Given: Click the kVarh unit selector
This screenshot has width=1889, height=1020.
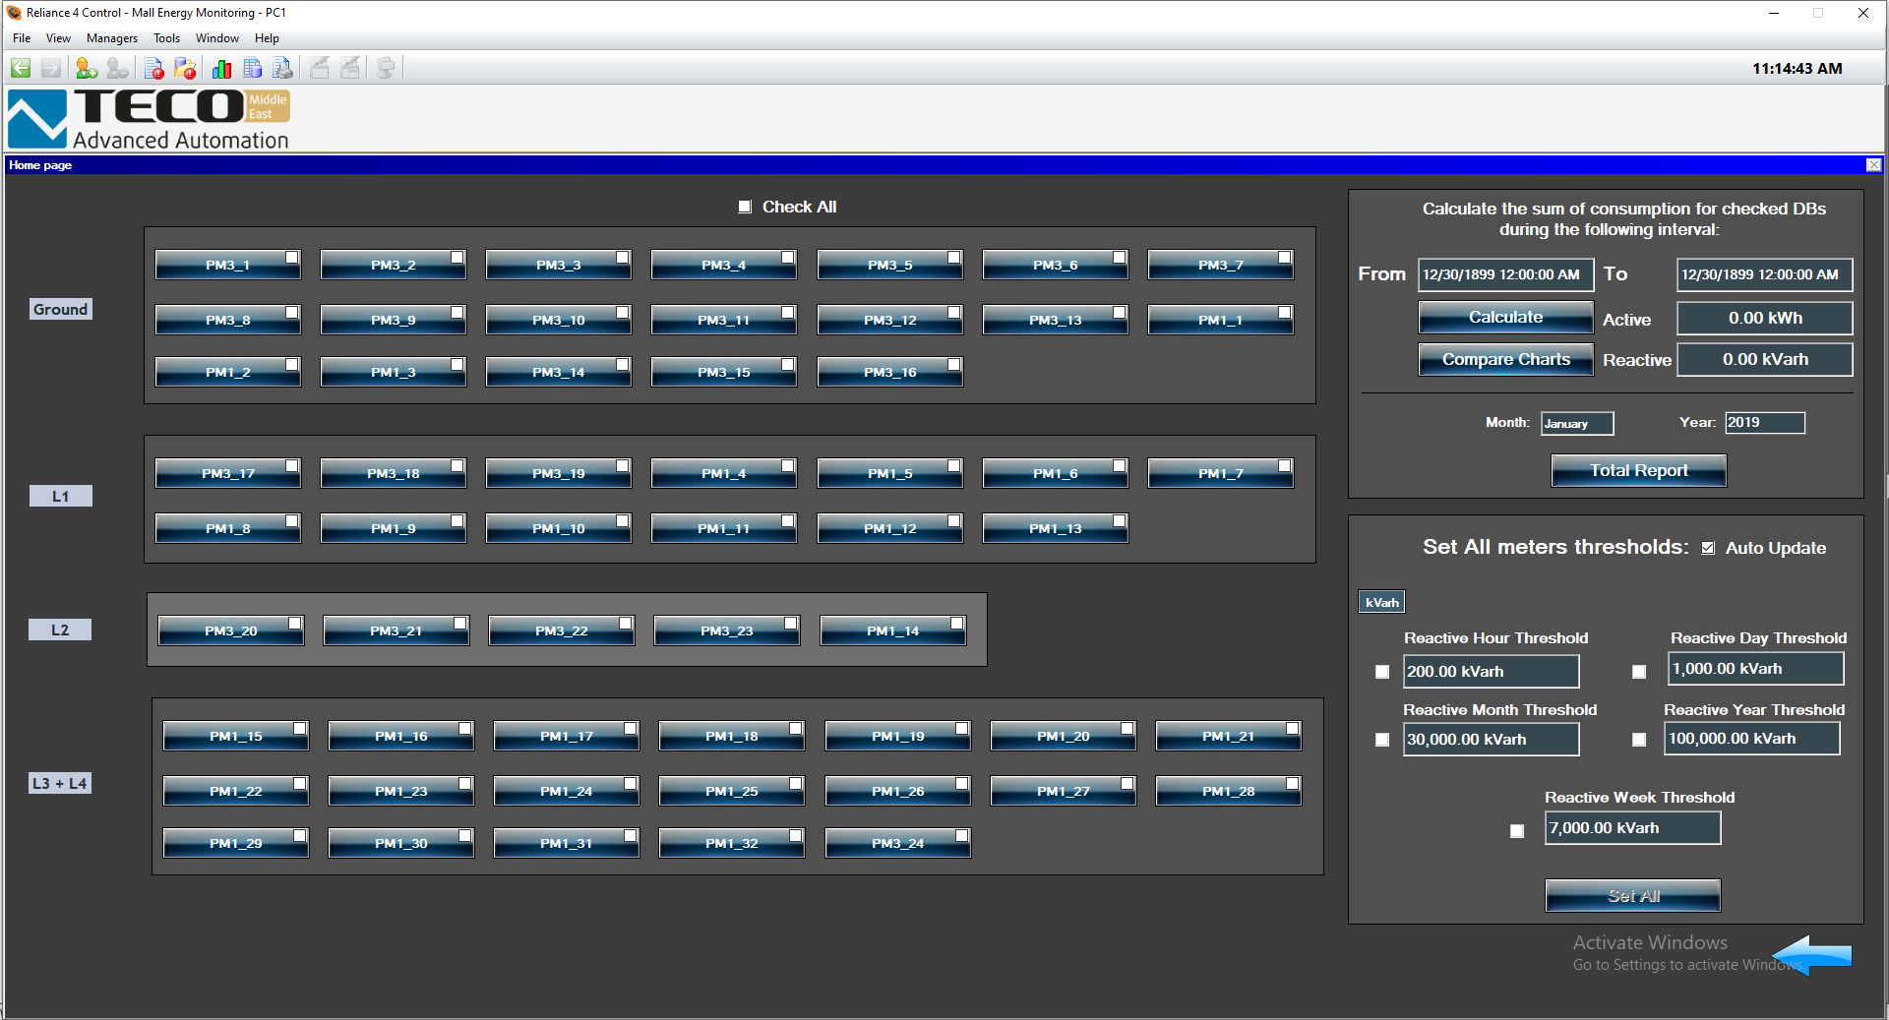Looking at the screenshot, I should pyautogui.click(x=1381, y=602).
